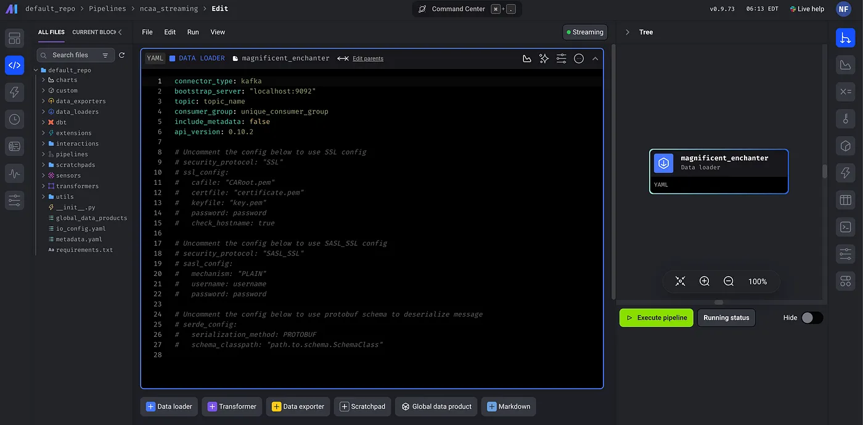Open the Command Center
This screenshot has width=863, height=425.
coord(467,9)
